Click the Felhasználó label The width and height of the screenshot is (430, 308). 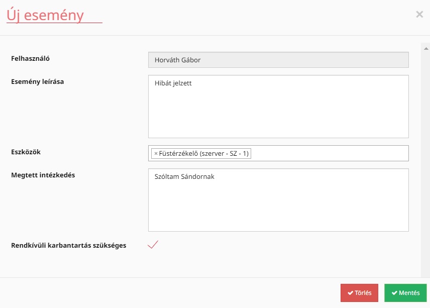point(30,58)
